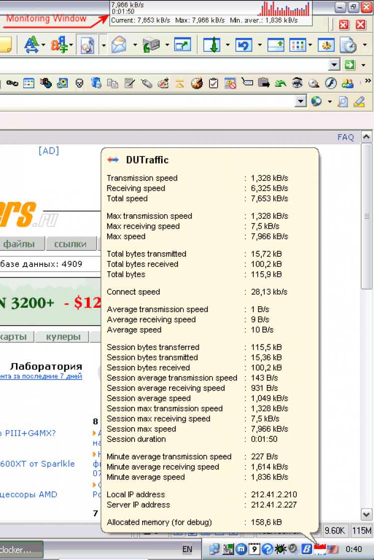Click the window with green up-arrow icon

pos(276,45)
